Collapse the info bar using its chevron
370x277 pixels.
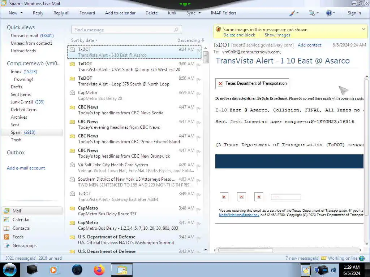tap(363, 29)
